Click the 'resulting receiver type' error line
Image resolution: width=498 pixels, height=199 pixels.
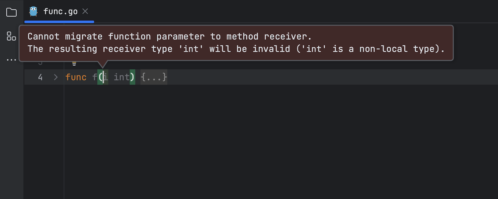pyautogui.click(x=236, y=49)
